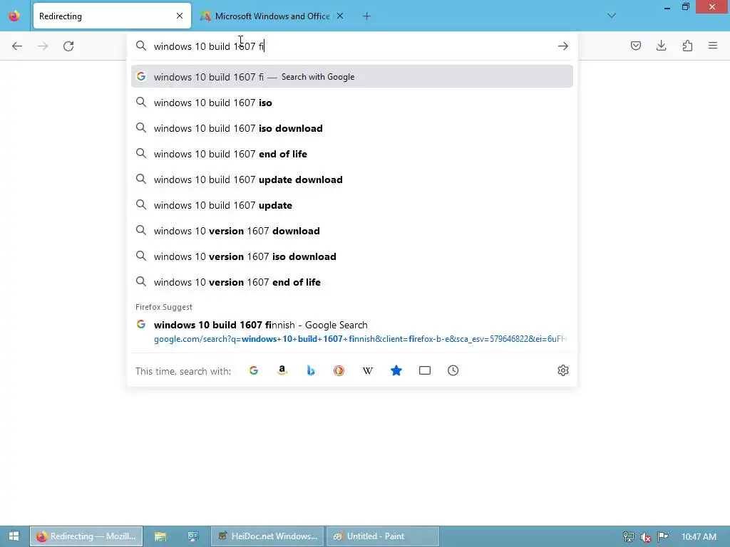
Task: Choose suggestion 'build 1607 update download'
Action: (x=352, y=179)
